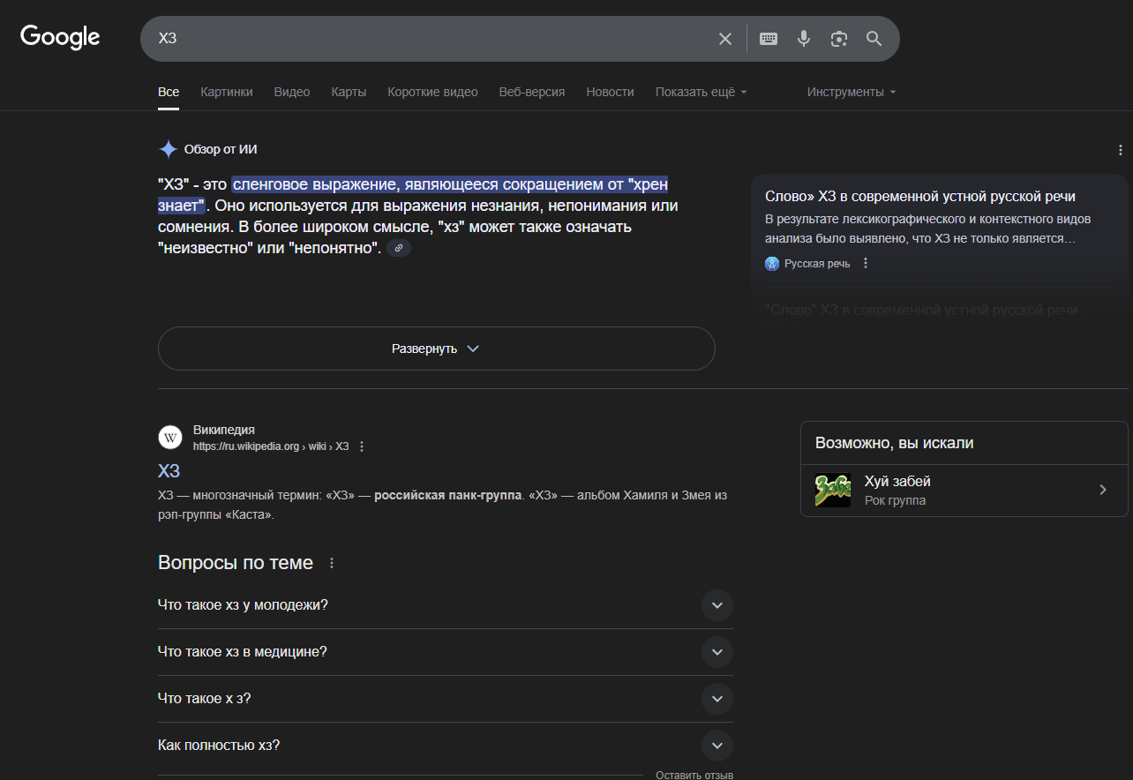
Task: Click the AI overview sparkle icon
Action: 168,149
